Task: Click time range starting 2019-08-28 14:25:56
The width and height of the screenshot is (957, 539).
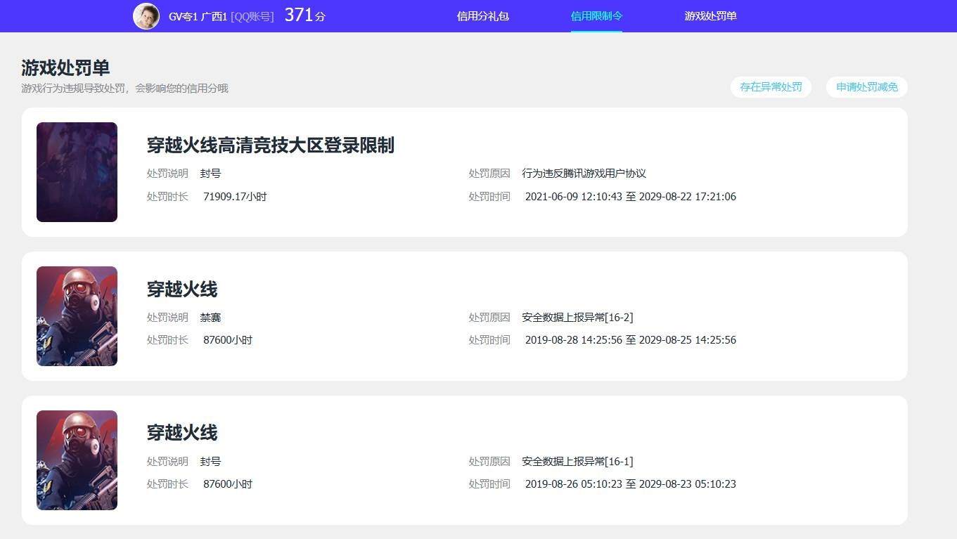Action: click(x=631, y=340)
